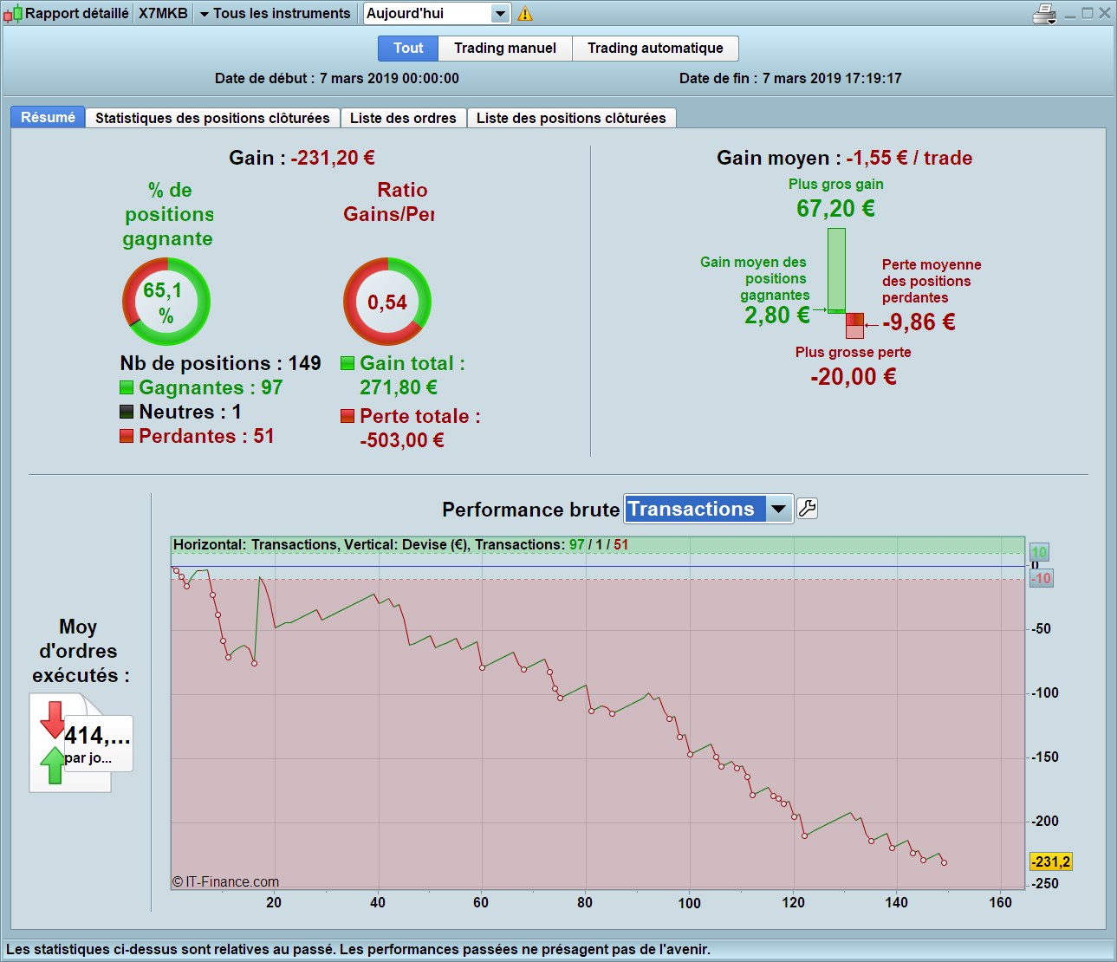Click the green Gain total legend square
This screenshot has width=1117, height=962.
coord(347,363)
